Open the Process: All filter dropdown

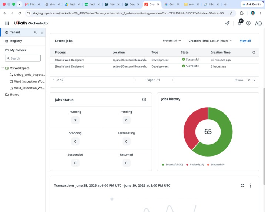click(x=172, y=41)
